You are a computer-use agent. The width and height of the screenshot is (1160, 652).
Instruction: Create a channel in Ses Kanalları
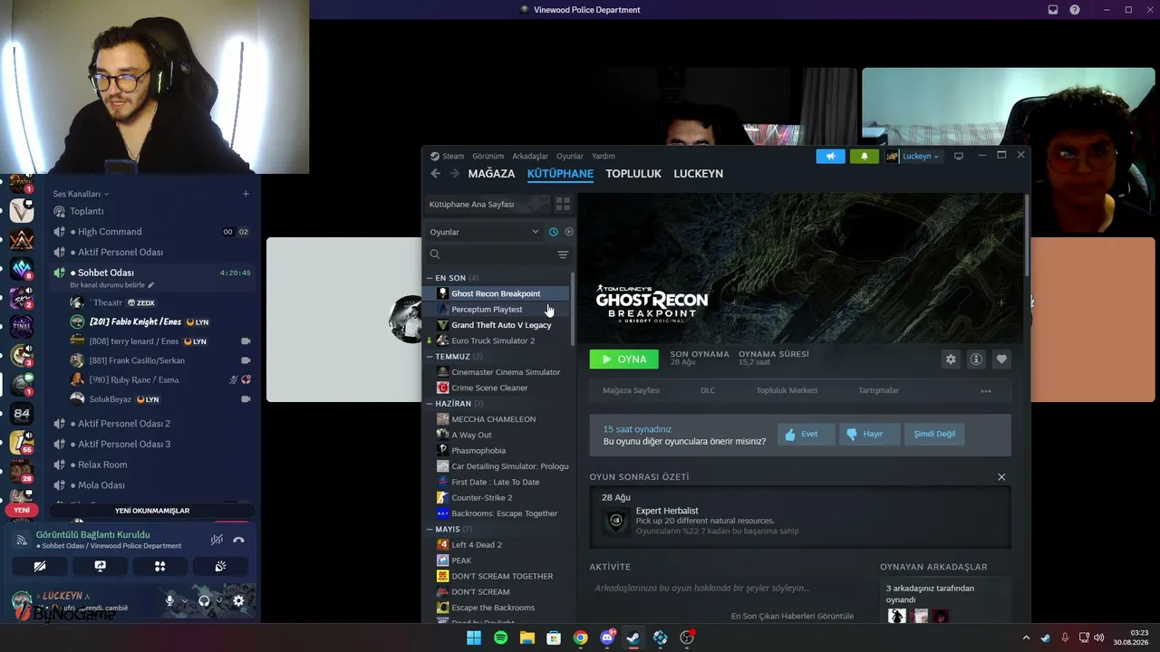click(x=246, y=194)
